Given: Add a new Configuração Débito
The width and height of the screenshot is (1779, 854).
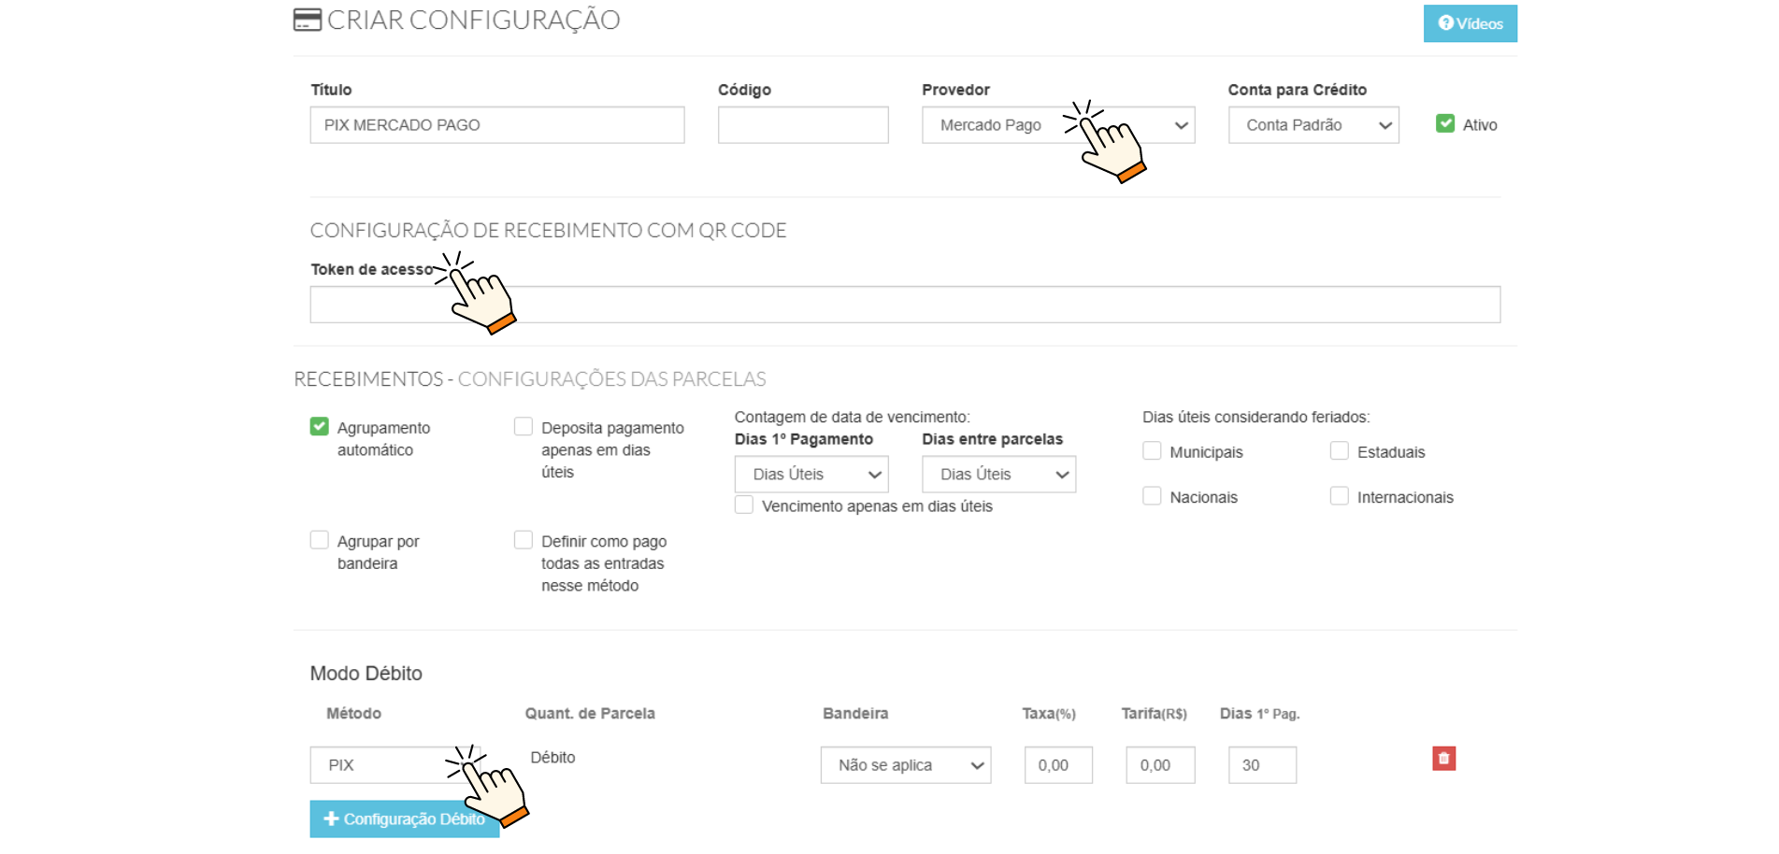Looking at the screenshot, I should [x=404, y=819].
